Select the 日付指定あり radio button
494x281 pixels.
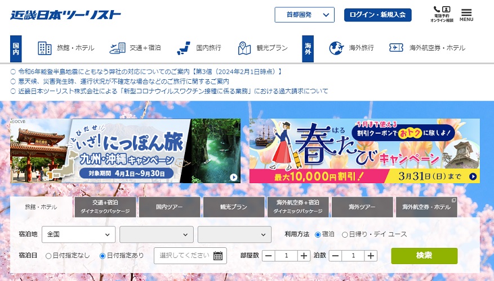pyautogui.click(x=103, y=256)
